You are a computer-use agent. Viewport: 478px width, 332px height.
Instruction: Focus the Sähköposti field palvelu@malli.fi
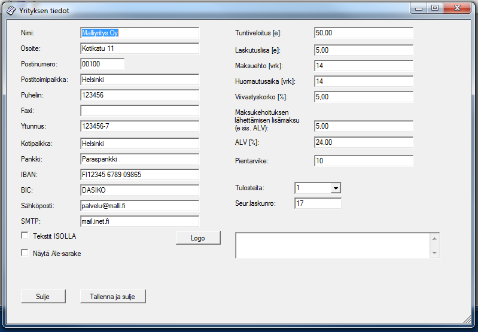[x=139, y=205]
